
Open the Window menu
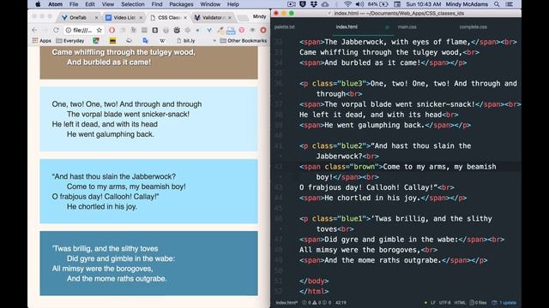(x=210, y=4)
